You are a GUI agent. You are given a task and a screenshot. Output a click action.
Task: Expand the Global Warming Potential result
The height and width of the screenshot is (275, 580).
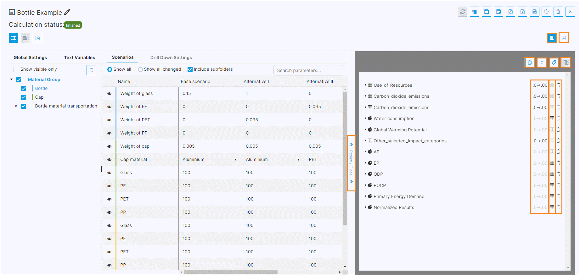coord(366,129)
